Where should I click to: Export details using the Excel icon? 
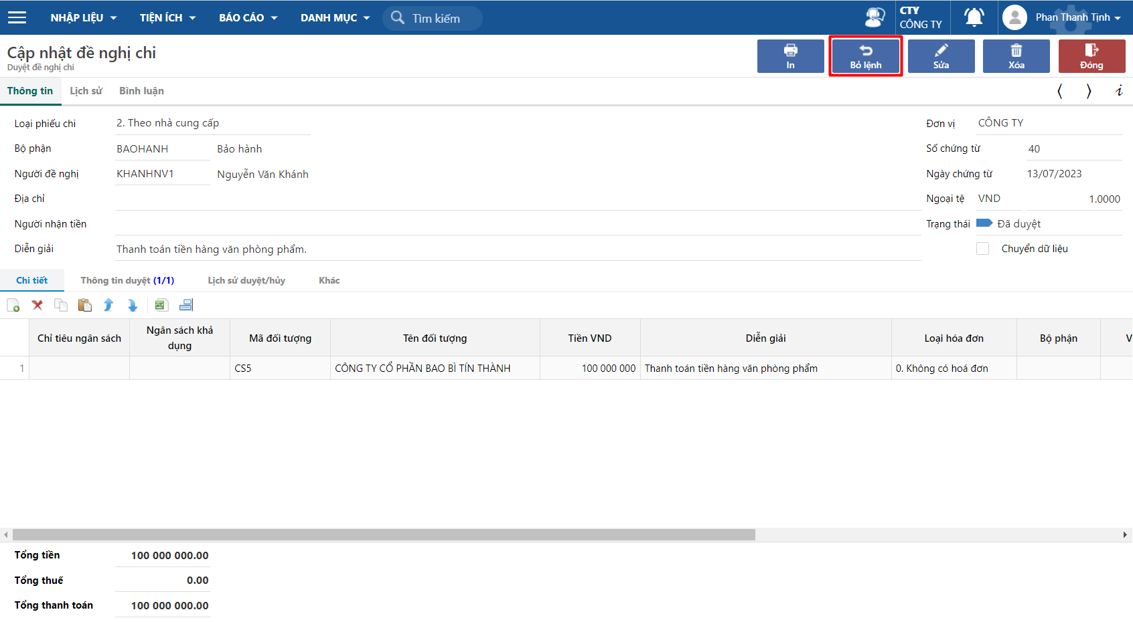161,306
